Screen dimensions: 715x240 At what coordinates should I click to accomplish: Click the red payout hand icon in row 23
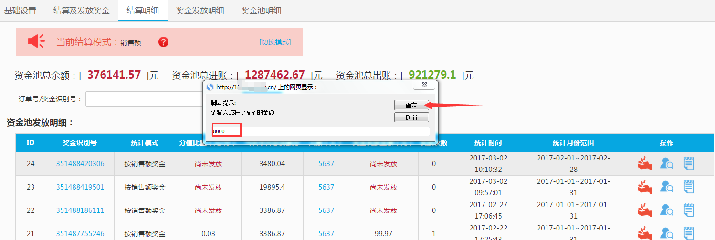[645, 187]
